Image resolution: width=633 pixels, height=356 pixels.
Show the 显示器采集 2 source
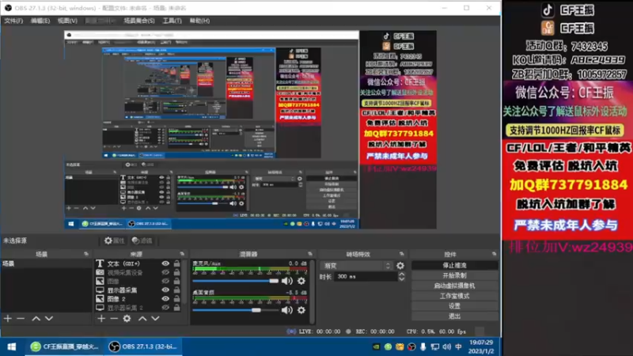pos(165,308)
